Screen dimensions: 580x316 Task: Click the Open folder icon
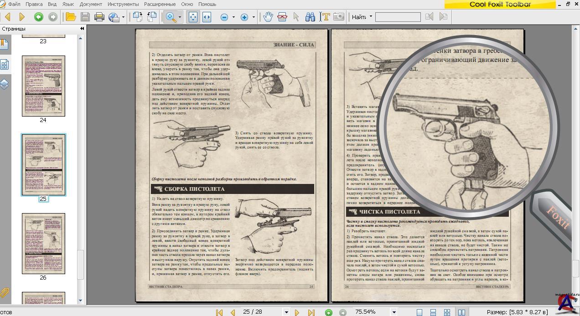71,17
